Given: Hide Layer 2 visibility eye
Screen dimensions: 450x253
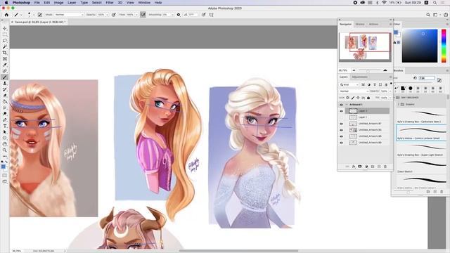Looking at the screenshot, I should tap(341, 111).
